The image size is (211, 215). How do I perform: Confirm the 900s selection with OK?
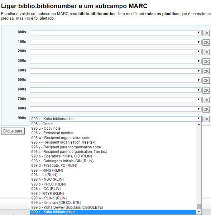pyautogui.click(x=206, y=119)
